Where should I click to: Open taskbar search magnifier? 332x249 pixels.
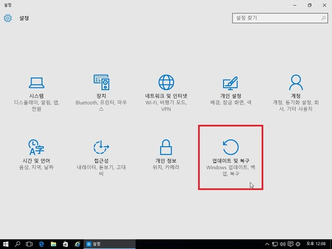coord(18,244)
